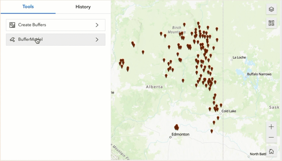Click the Edmonton city marker circle
The width and height of the screenshot is (282, 161).
tap(170, 137)
